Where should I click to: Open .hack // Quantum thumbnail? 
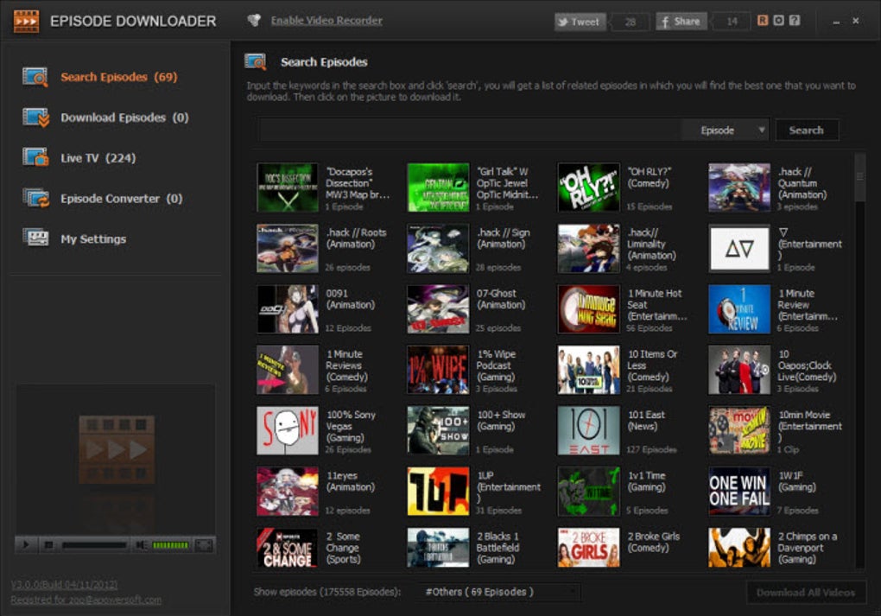click(x=738, y=187)
